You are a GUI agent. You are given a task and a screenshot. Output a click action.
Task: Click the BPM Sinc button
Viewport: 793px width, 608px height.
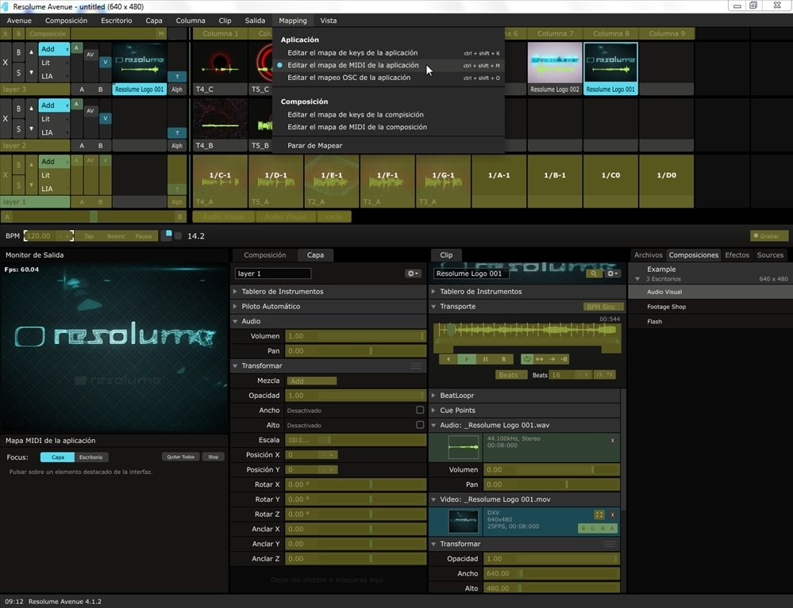pyautogui.click(x=602, y=307)
